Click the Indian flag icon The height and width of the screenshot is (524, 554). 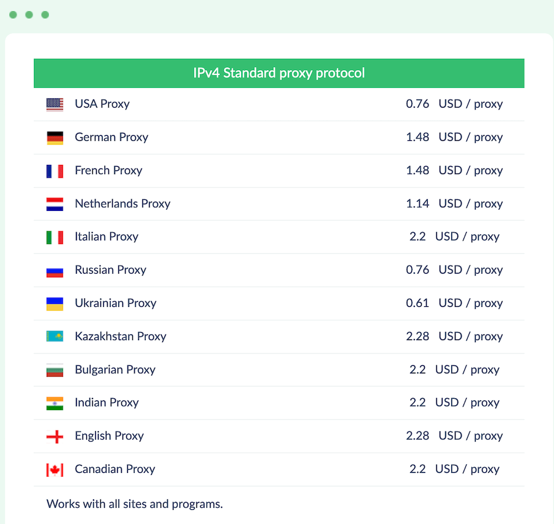coord(55,403)
